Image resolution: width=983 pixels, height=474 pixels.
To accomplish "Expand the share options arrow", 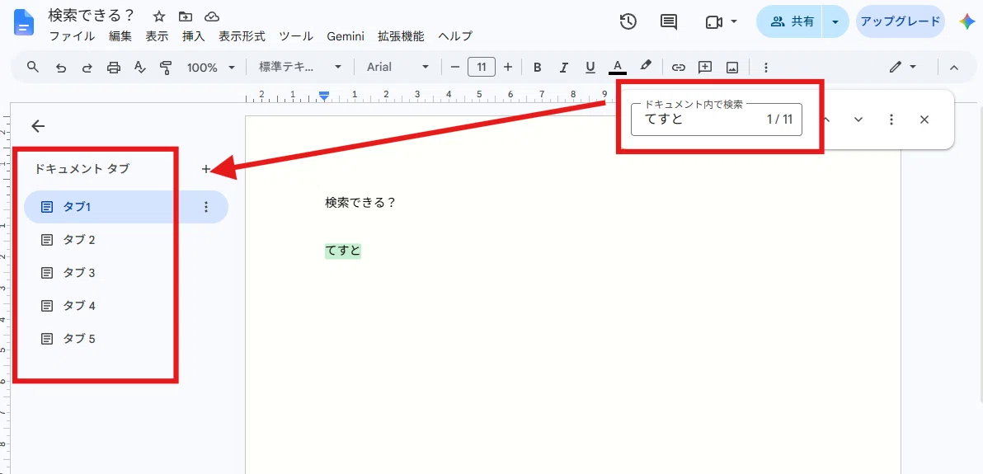I will point(835,22).
